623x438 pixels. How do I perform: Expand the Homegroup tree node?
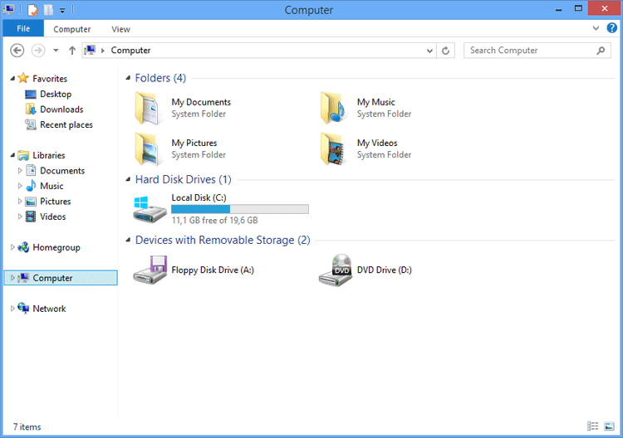tap(12, 247)
